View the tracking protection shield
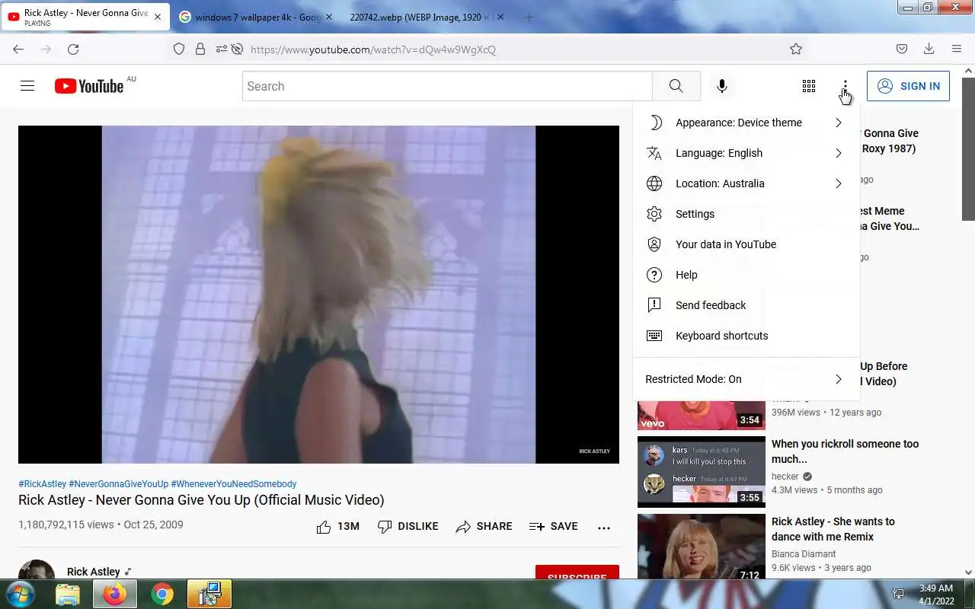The height and width of the screenshot is (609, 975). click(x=179, y=49)
